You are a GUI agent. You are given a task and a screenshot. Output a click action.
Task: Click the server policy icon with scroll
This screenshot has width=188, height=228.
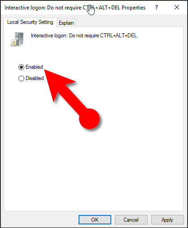coord(17,39)
